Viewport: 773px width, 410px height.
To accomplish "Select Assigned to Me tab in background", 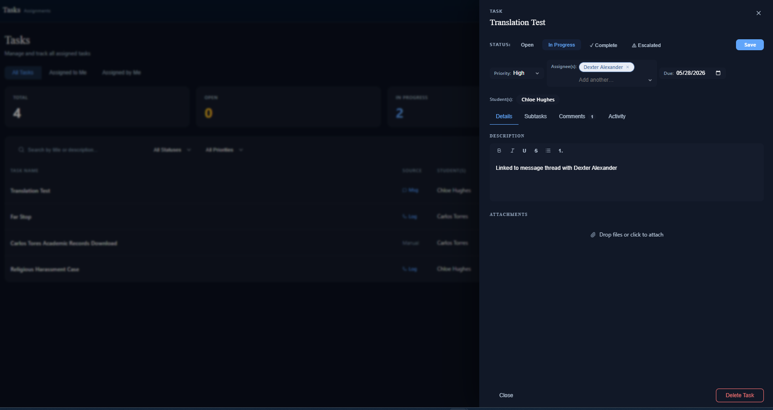I will 68,73.
